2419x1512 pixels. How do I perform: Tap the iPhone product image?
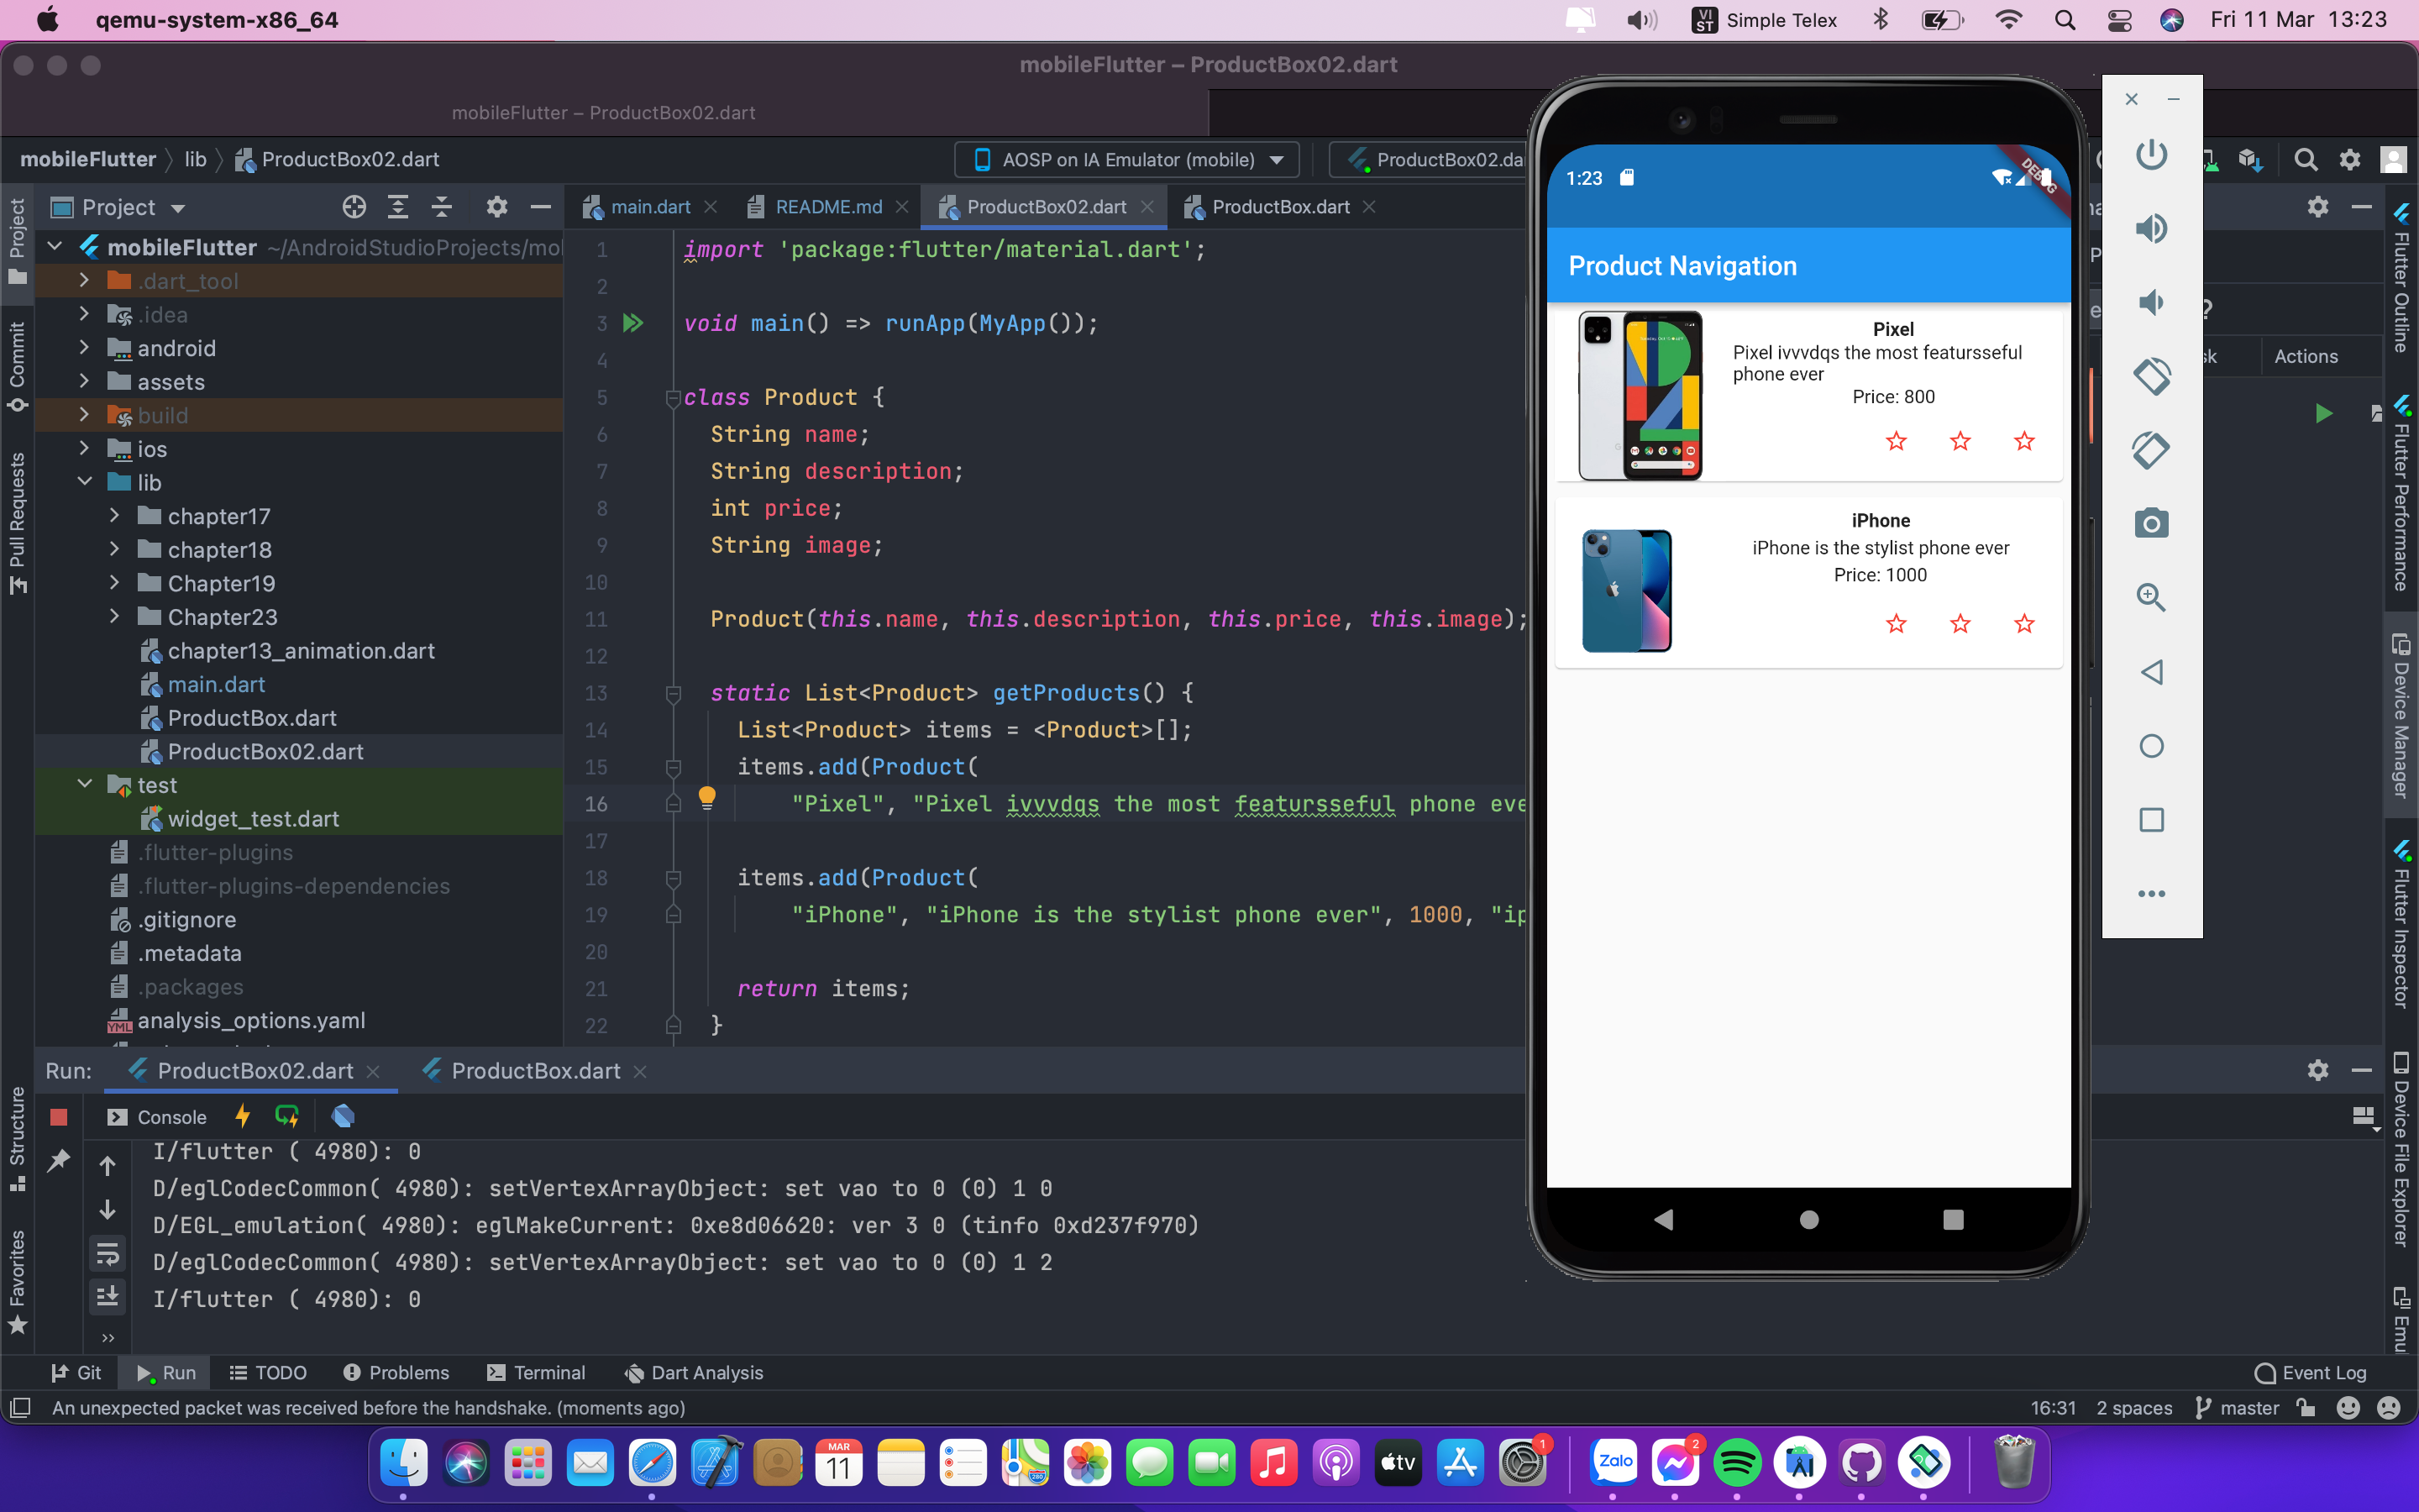coord(1626,590)
